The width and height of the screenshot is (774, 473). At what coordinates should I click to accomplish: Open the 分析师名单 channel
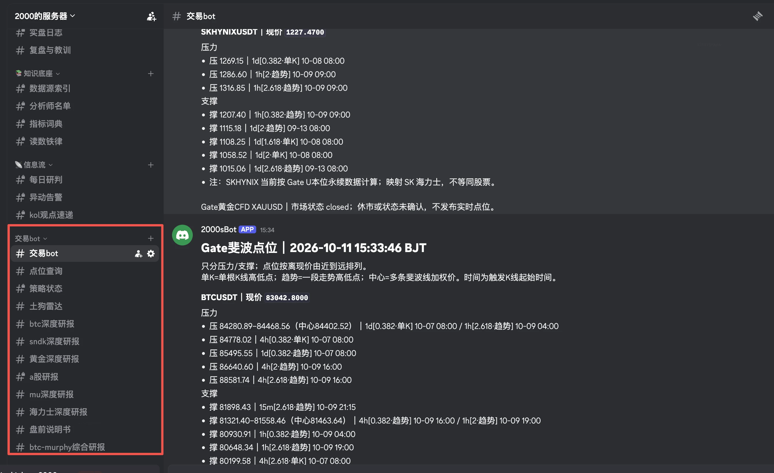(x=85, y=106)
